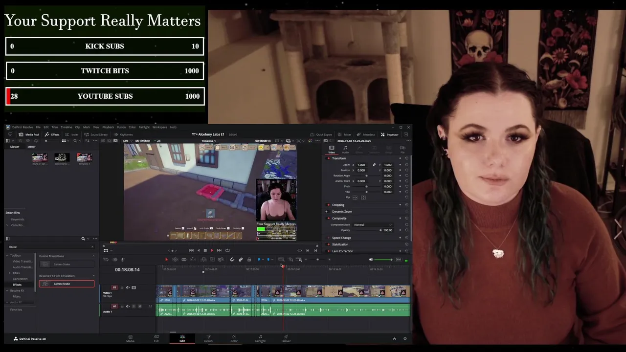Toggle the position lock icon
626x352 pixels.
(249, 260)
